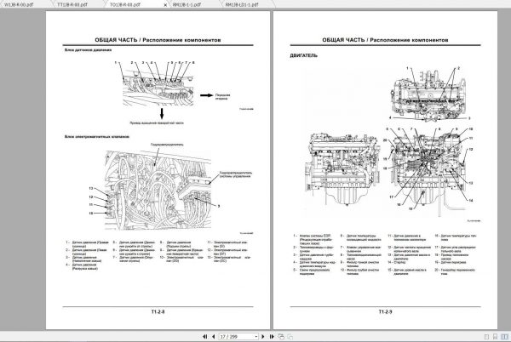
Task: Switch to single page view
Action: tap(487, 337)
